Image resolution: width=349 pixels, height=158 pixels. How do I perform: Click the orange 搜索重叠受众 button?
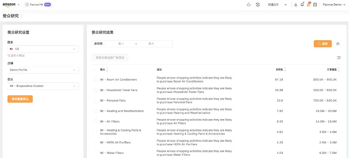[20, 99]
